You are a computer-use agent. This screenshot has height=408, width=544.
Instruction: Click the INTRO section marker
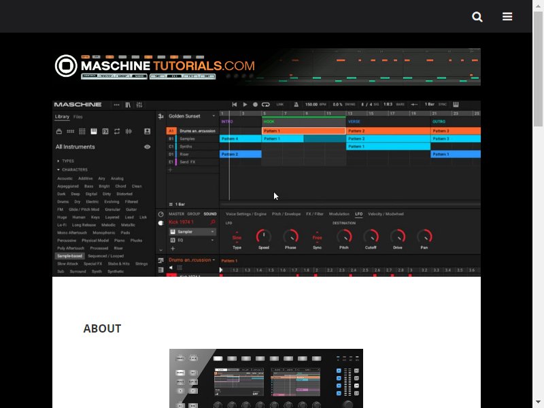click(227, 122)
